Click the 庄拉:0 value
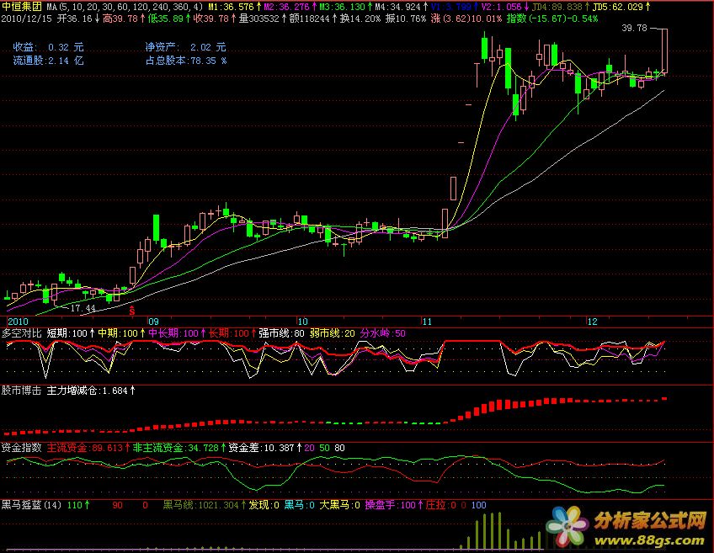 pos(441,505)
